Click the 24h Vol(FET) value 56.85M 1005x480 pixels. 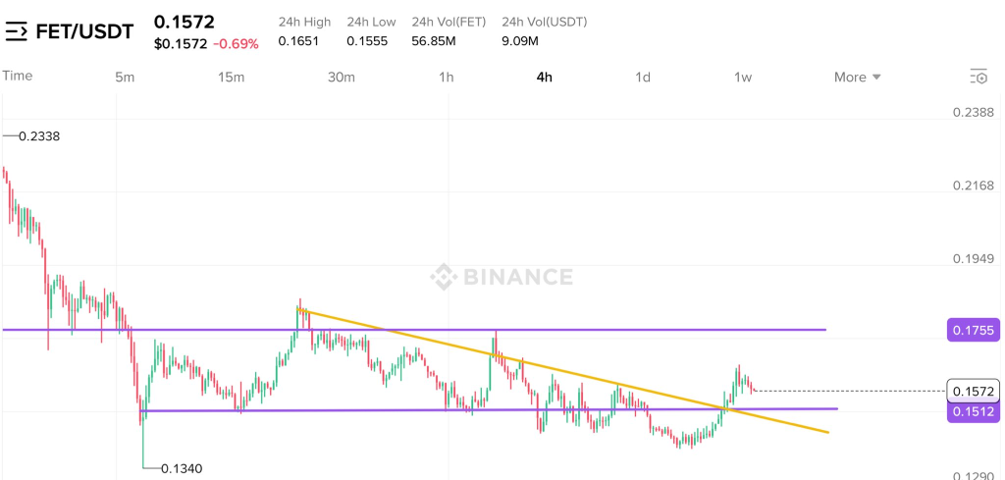(434, 41)
